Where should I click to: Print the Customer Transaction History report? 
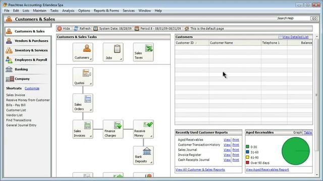click(236, 145)
